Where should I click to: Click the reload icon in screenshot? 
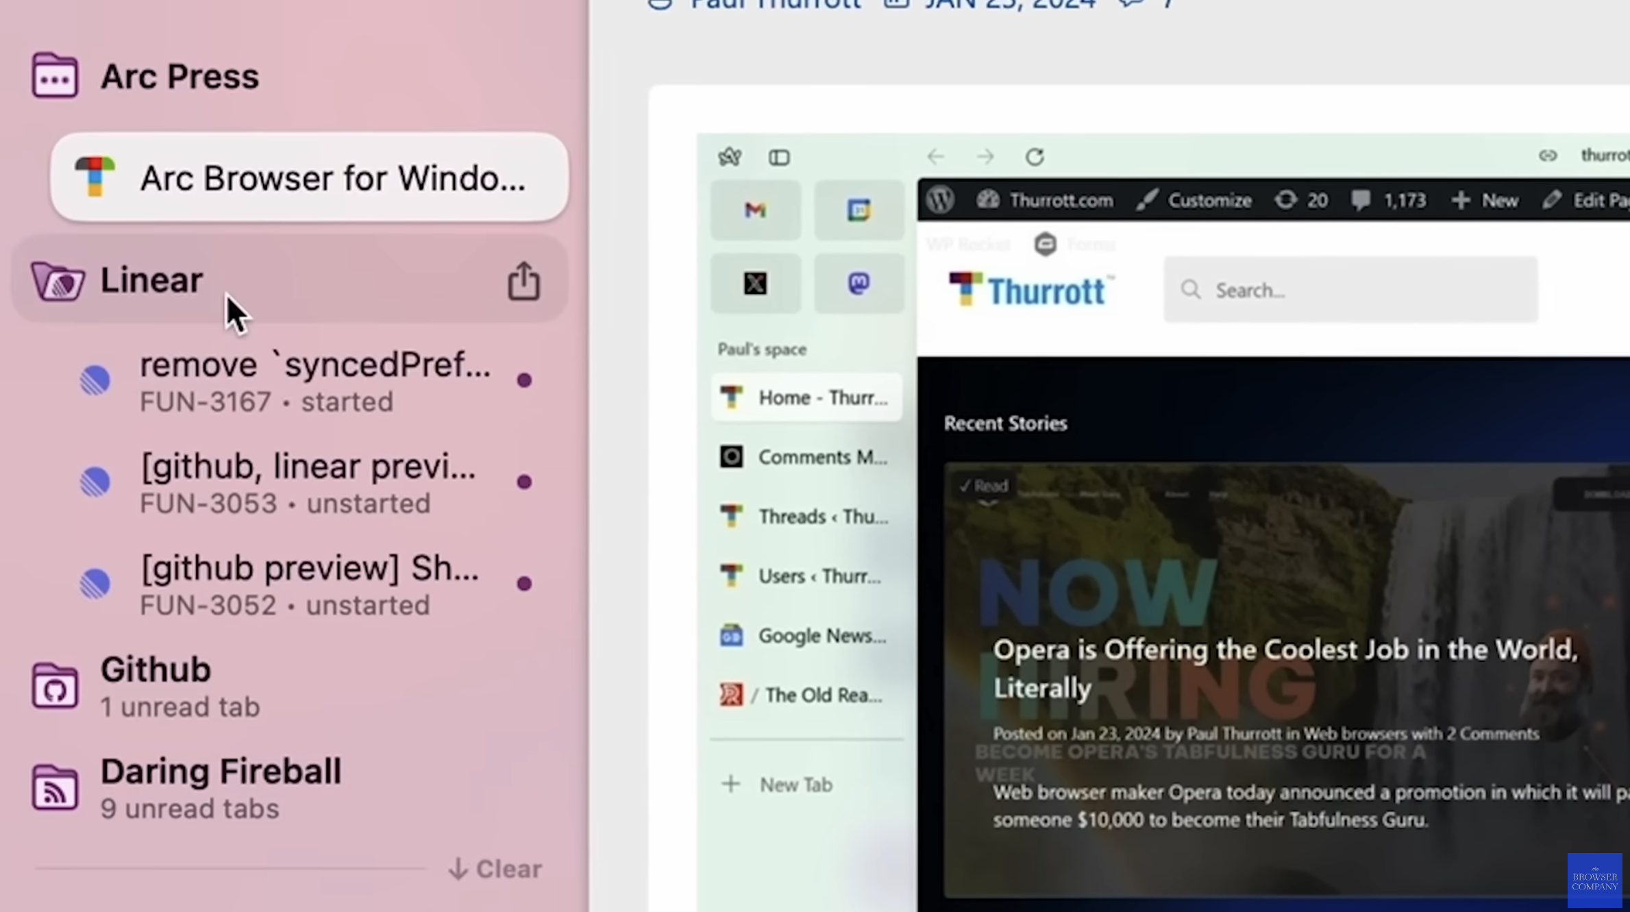[1035, 157]
